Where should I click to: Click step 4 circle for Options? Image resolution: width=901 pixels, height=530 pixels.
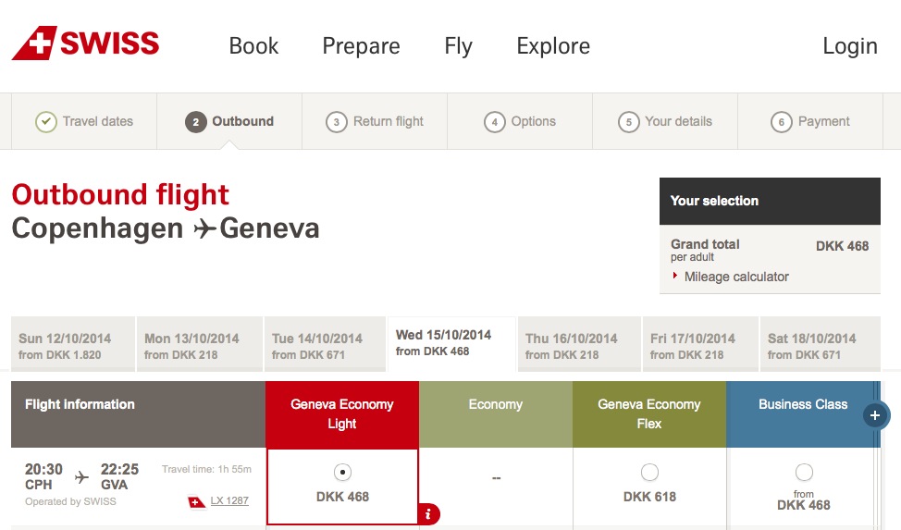coord(495,122)
